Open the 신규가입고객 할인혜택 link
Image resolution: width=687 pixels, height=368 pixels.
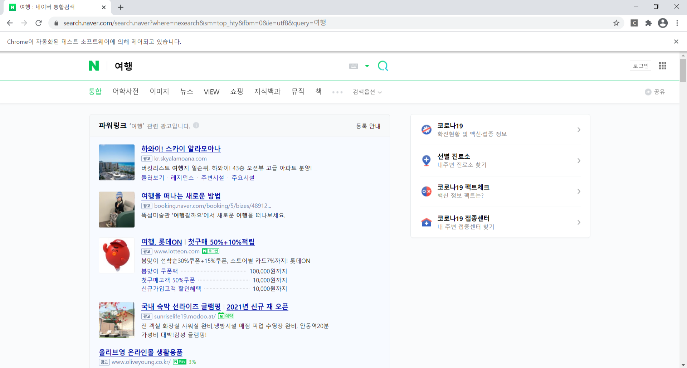click(x=171, y=289)
